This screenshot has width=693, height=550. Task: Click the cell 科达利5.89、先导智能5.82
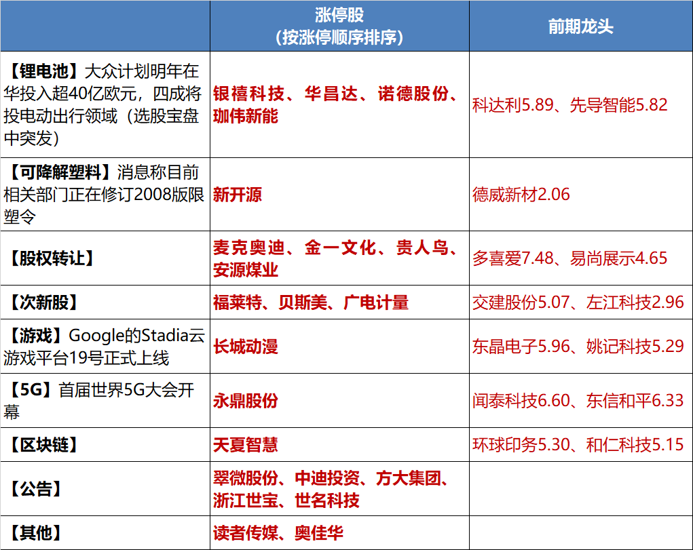[581, 104]
